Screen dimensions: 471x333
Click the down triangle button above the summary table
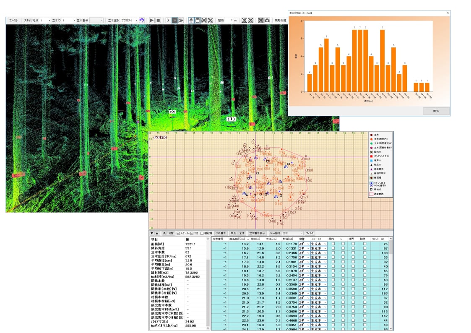click(152, 233)
